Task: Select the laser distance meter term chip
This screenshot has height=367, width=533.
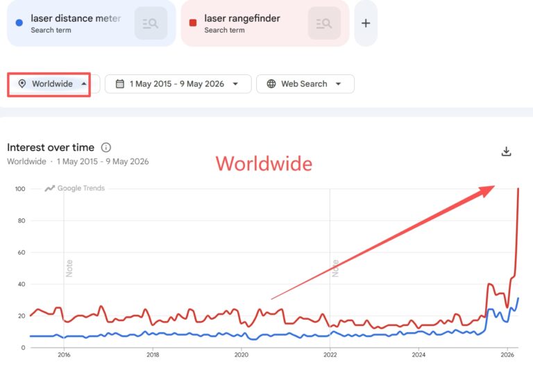Action: pyautogui.click(x=92, y=23)
